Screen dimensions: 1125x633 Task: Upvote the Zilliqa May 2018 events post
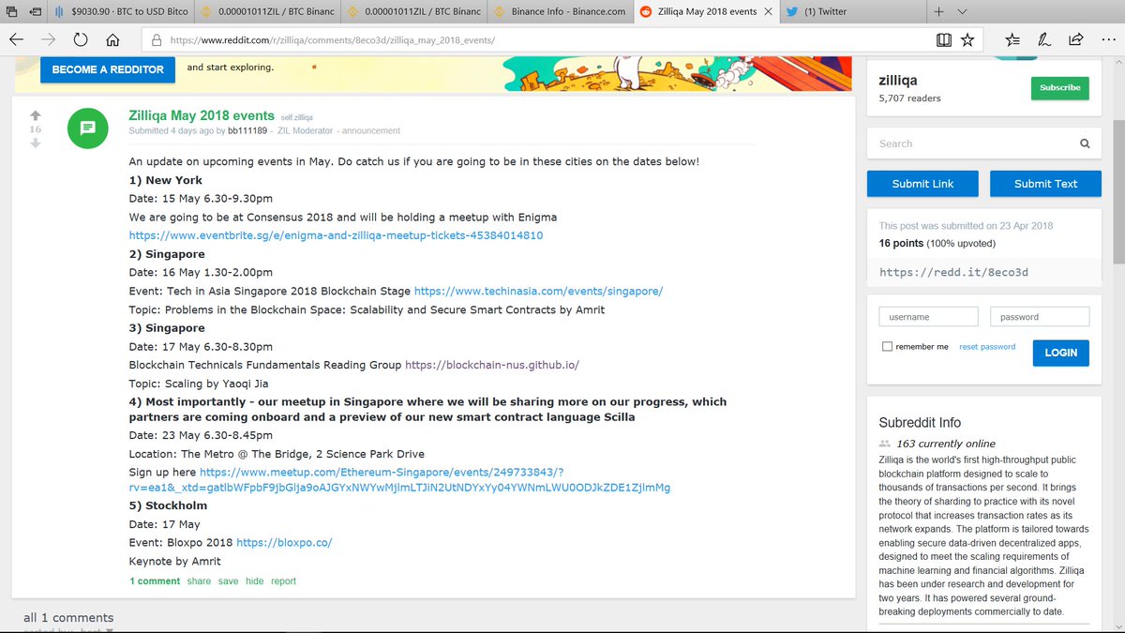coord(36,115)
